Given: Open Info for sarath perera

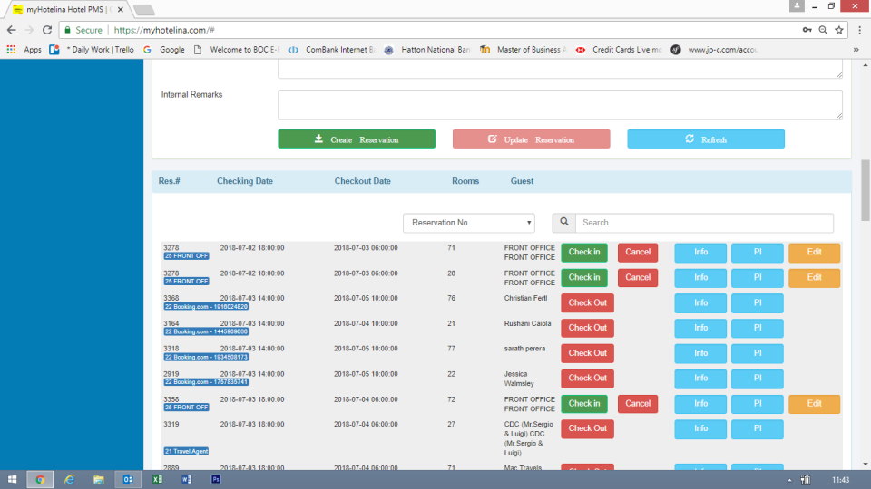Looking at the screenshot, I should click(700, 353).
